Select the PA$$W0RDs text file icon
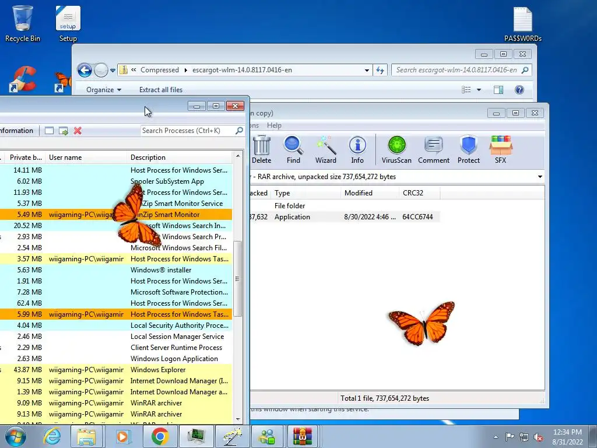597x448 pixels. click(523, 23)
